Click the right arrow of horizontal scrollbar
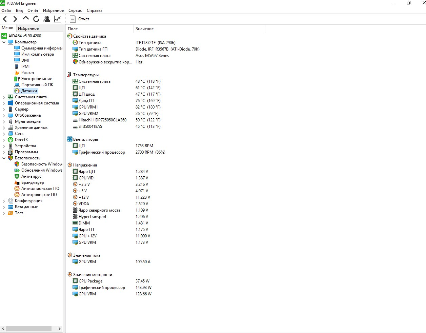The image size is (426, 333). click(60, 329)
